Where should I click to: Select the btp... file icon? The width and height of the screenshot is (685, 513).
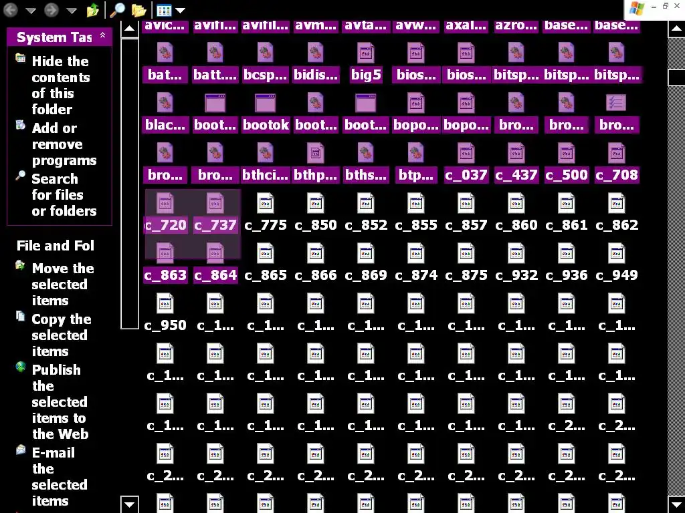click(416, 153)
